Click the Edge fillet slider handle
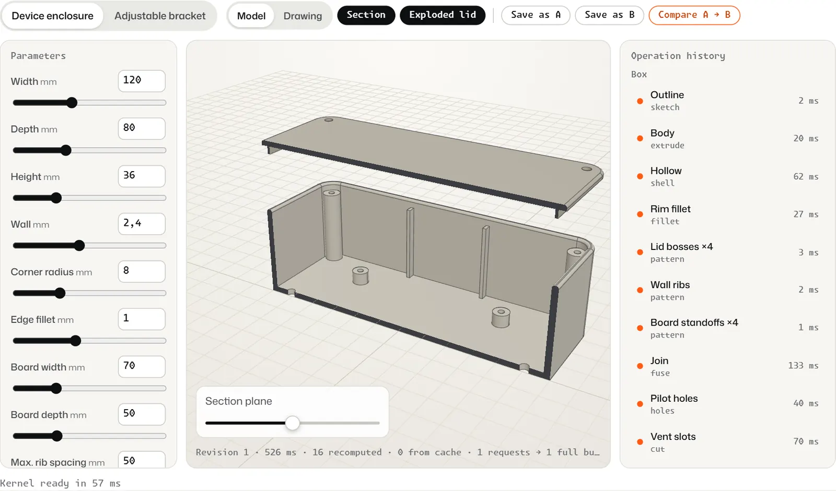 click(x=76, y=341)
